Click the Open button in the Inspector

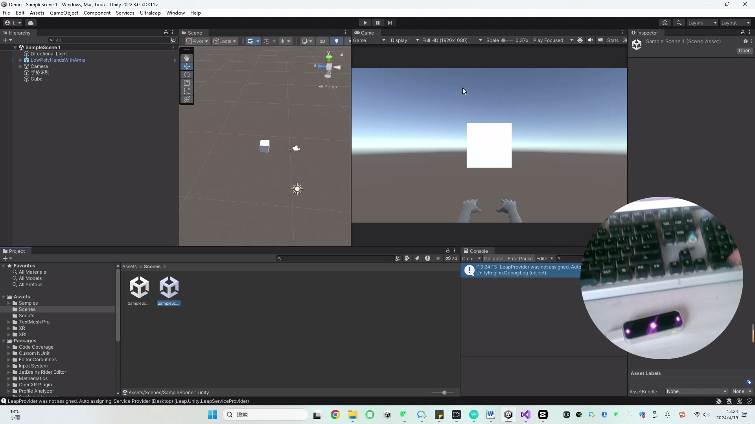(744, 51)
